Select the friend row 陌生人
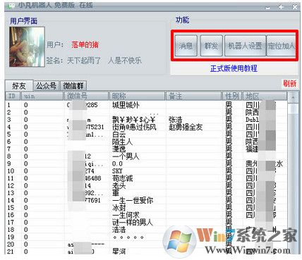The width and height of the screenshot is (302, 260). [x=147, y=142]
